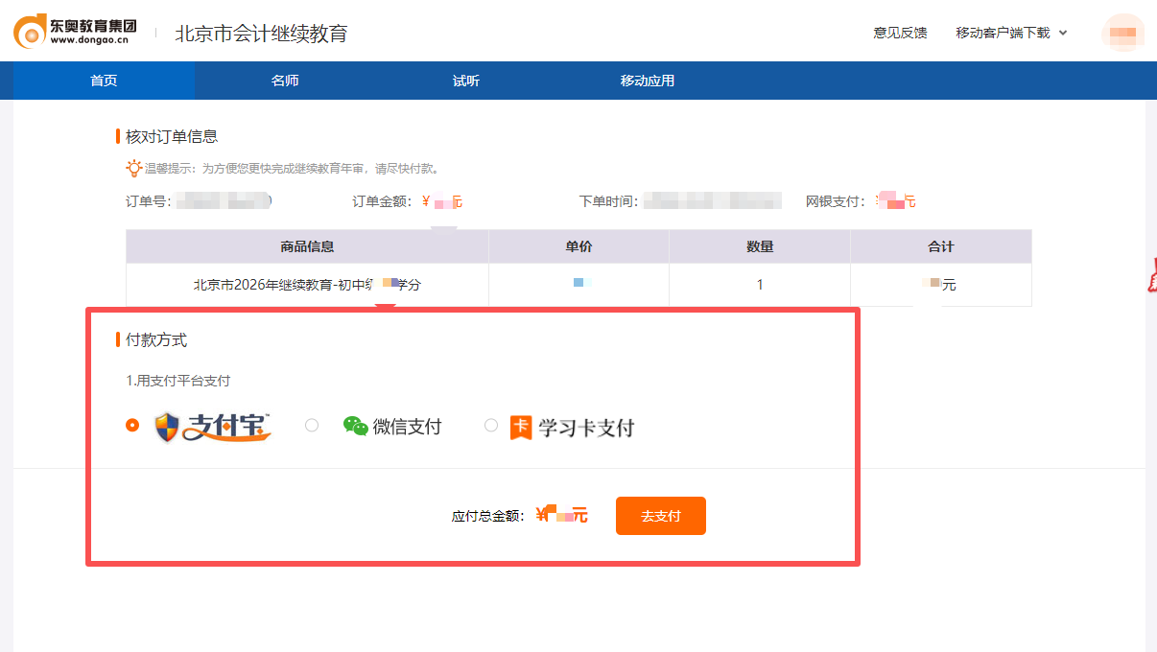Screen dimensions: 1157x652
Task: Click the 商品信息 column header
Action: [x=307, y=246]
